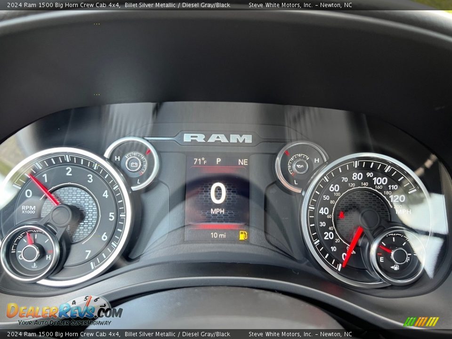Open the DealerRevs.com logo link
This screenshot has width=452, height=339.
(x=65, y=311)
